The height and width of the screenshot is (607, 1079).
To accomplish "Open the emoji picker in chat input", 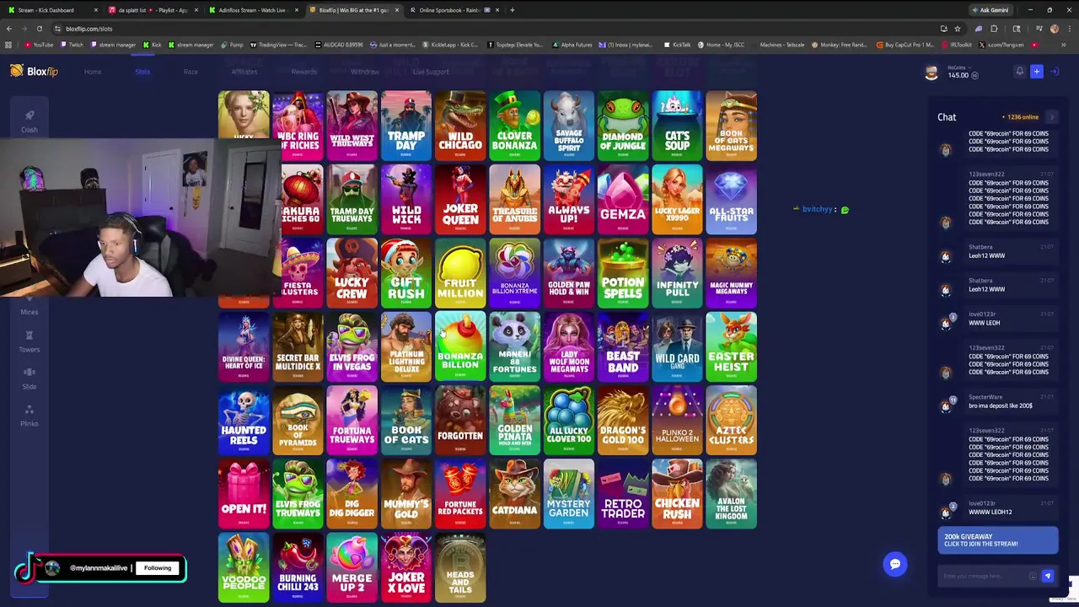I will tap(1033, 576).
